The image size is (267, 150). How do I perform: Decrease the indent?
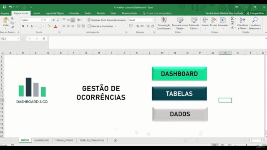click(x=79, y=26)
